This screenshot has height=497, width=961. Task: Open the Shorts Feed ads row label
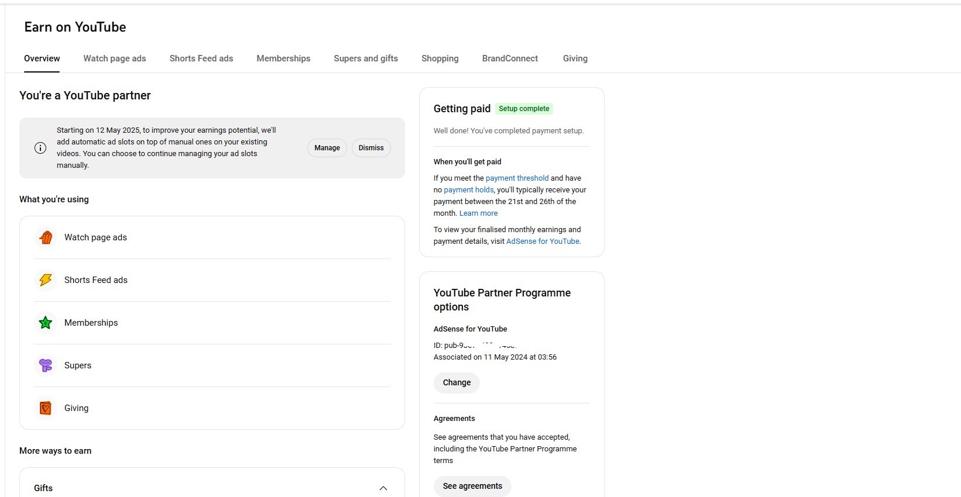pyautogui.click(x=96, y=280)
